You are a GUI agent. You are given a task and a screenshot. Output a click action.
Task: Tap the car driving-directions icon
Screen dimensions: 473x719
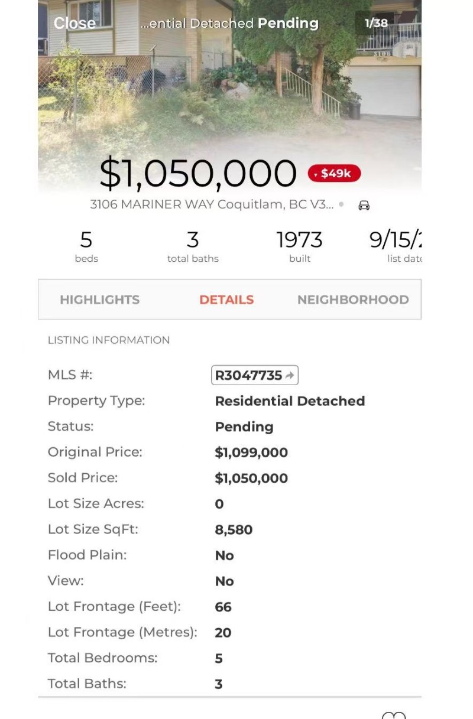pos(364,205)
